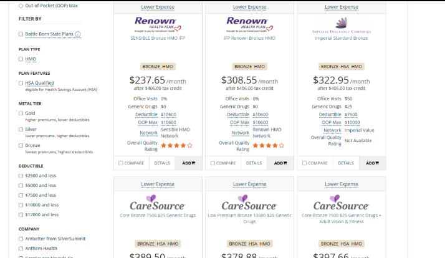Click Lower Expense on Core Bronze 7500 $25 Generic Drugs card
This screenshot has height=258, width=445.
pyautogui.click(x=158, y=184)
